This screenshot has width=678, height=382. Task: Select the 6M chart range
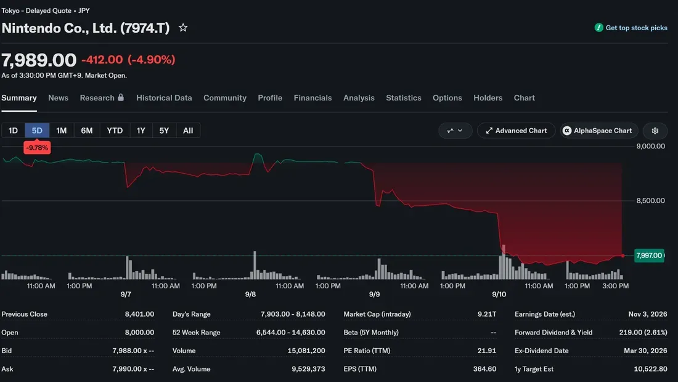pyautogui.click(x=86, y=131)
